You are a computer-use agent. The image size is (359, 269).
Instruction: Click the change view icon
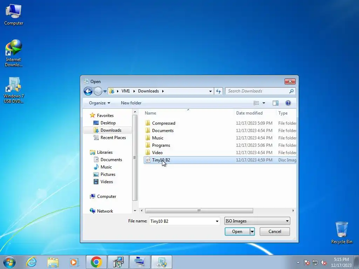[256, 103]
